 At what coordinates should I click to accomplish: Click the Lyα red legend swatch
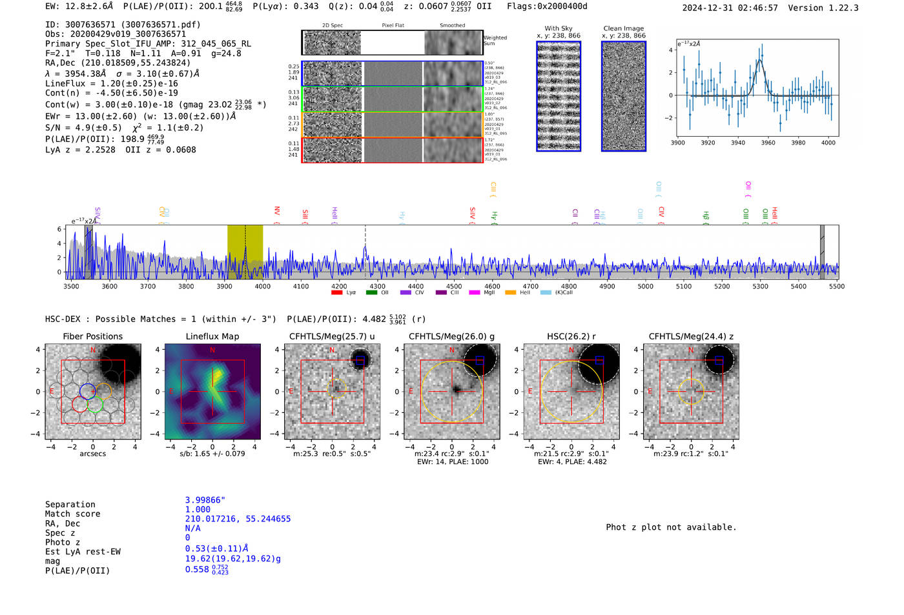(x=336, y=293)
